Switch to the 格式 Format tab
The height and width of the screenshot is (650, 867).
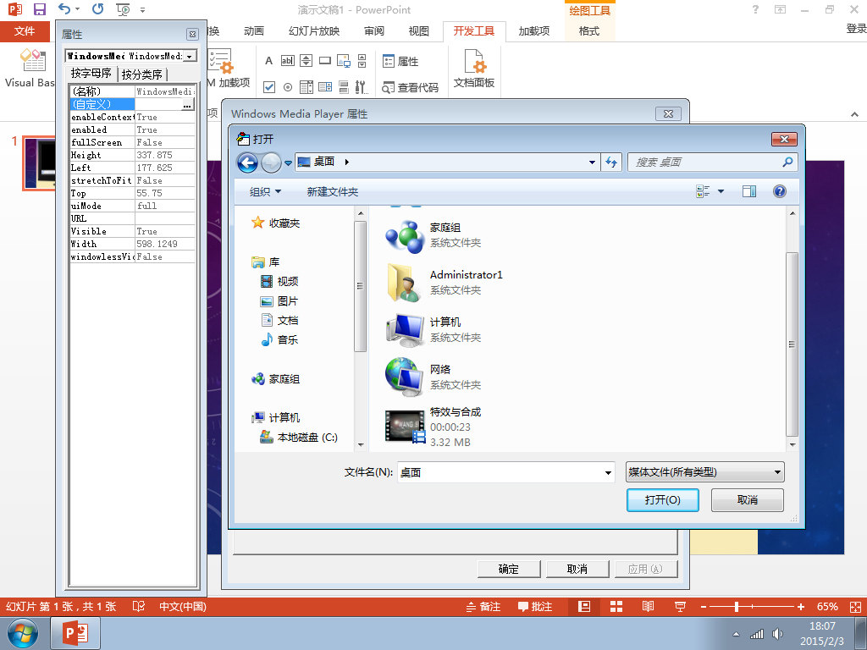[589, 31]
